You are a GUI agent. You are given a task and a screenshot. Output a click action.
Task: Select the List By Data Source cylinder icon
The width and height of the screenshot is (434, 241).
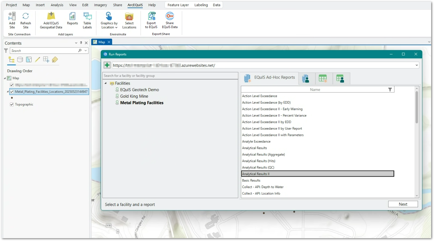[x=20, y=60]
